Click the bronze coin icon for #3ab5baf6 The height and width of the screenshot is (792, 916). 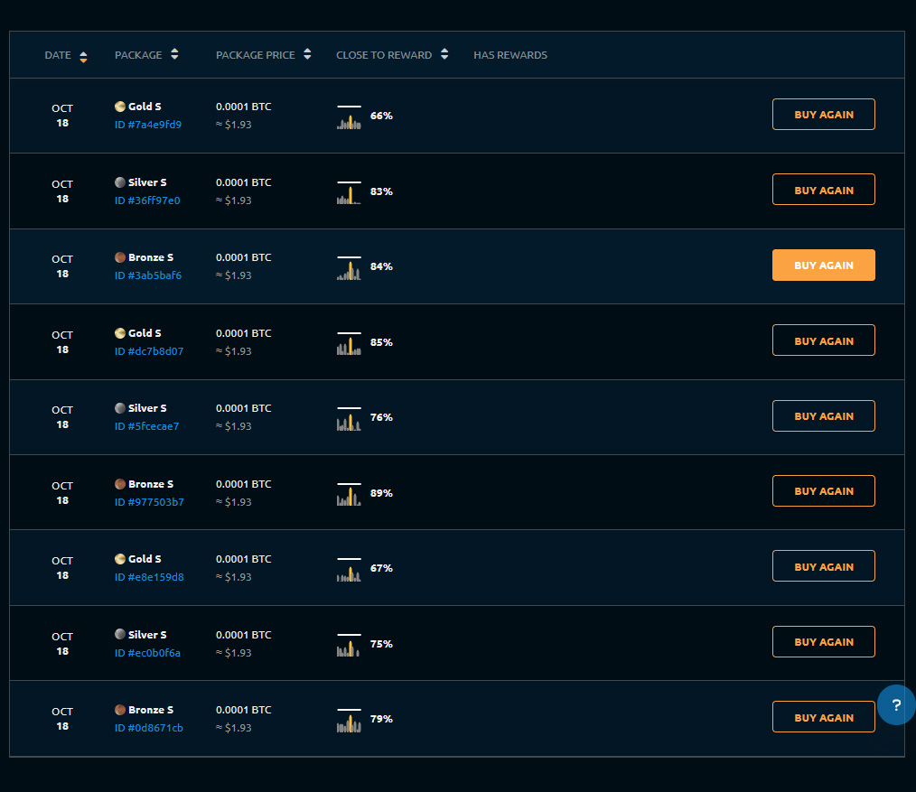click(x=120, y=257)
